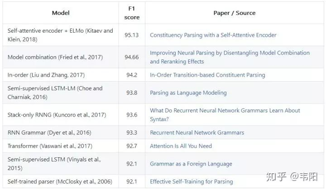Click the Paper / Source column header

(234, 13)
